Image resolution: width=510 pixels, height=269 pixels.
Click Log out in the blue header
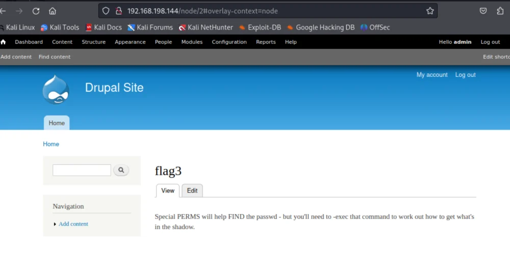point(465,75)
